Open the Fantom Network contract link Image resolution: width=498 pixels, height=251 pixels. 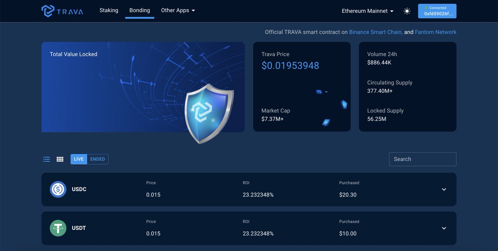coord(436,32)
